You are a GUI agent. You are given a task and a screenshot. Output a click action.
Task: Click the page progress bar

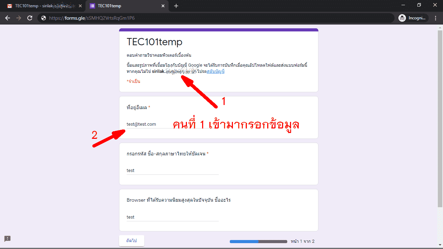tap(258, 241)
